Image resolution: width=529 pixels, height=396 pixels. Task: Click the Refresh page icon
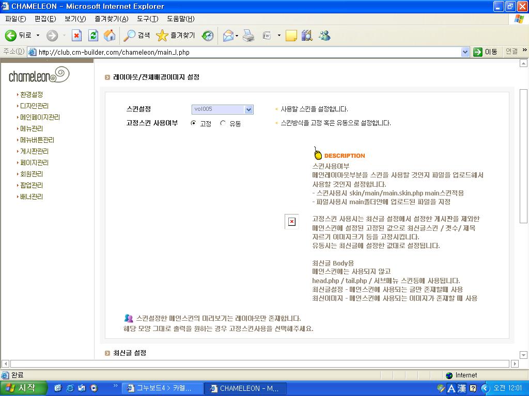coord(93,36)
